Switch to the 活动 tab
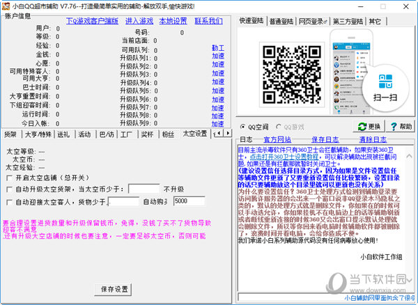This screenshot has height=305, width=418. coord(85,134)
